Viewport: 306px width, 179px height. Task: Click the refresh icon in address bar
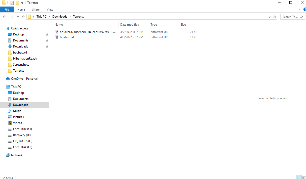(275, 17)
